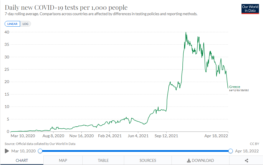Click the chart peak near 40 tests
The width and height of the screenshot is (263, 165).
click(x=186, y=32)
